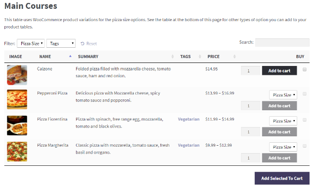Click the BUY column header
Screen dimensions: 316x188
point(300,57)
